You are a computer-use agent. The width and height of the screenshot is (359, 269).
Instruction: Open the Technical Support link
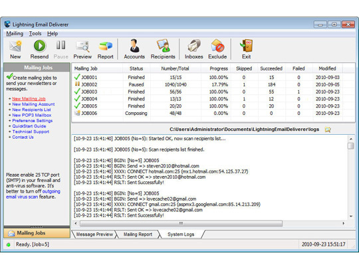[31, 132]
